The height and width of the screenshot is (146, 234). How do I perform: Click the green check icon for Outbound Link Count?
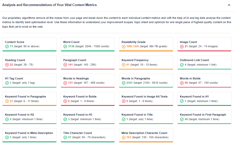pos(182,65)
